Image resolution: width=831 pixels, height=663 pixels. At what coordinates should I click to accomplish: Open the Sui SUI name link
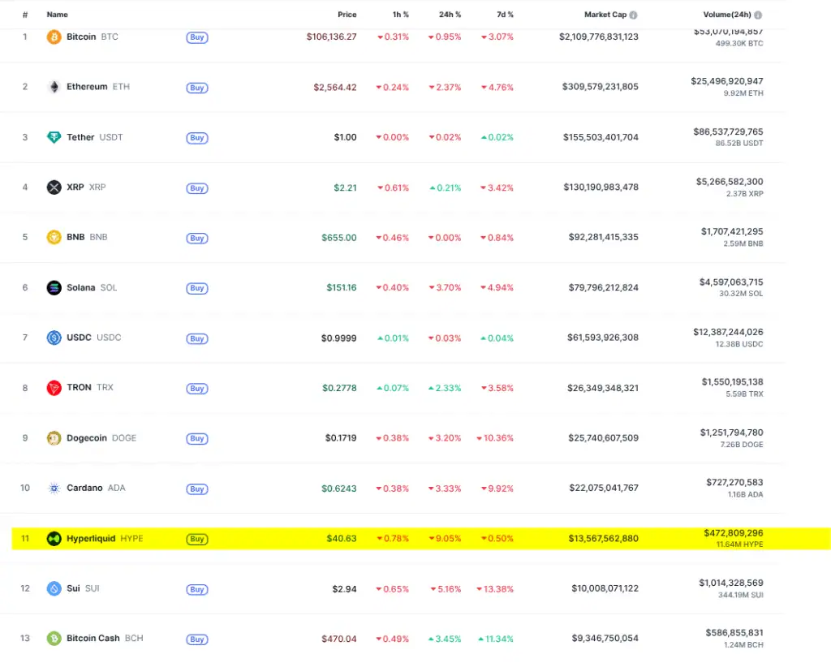tap(83, 588)
